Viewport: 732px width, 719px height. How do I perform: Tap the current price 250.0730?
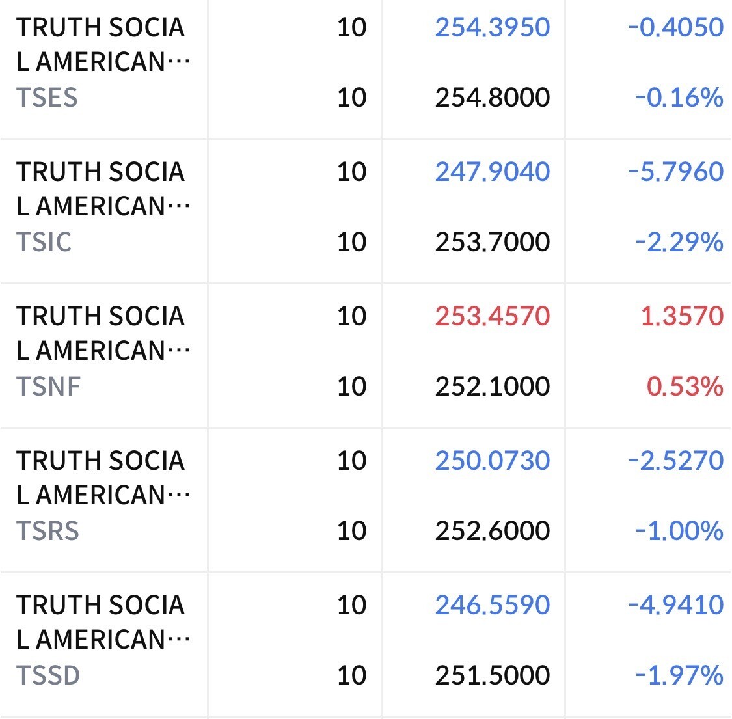pos(493,461)
